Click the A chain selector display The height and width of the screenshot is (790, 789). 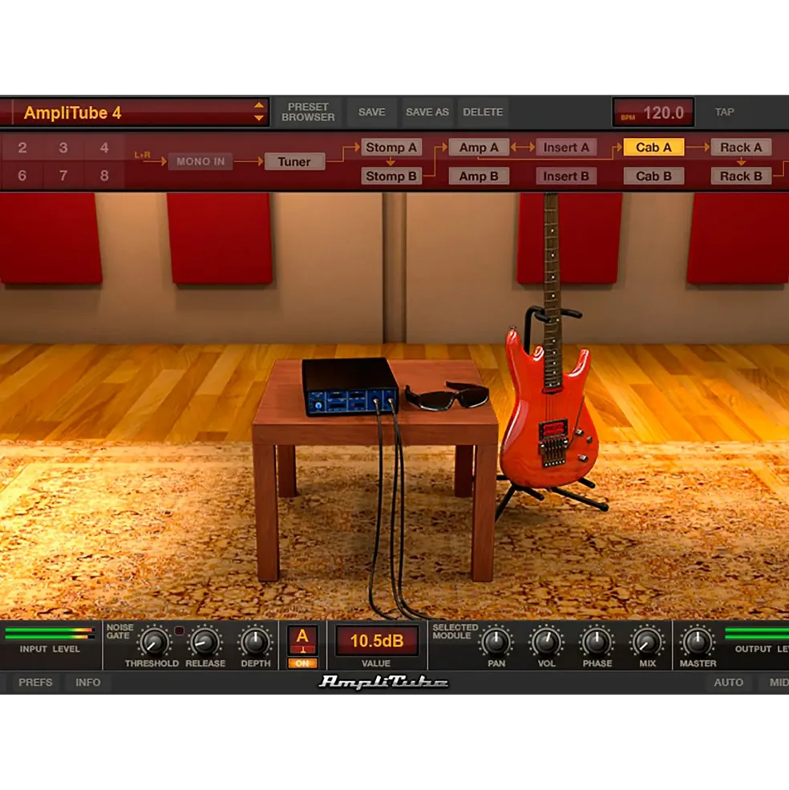pyautogui.click(x=302, y=639)
